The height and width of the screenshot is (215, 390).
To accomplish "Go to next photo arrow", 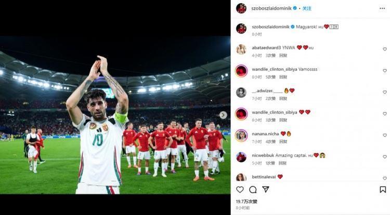I will [223, 115].
